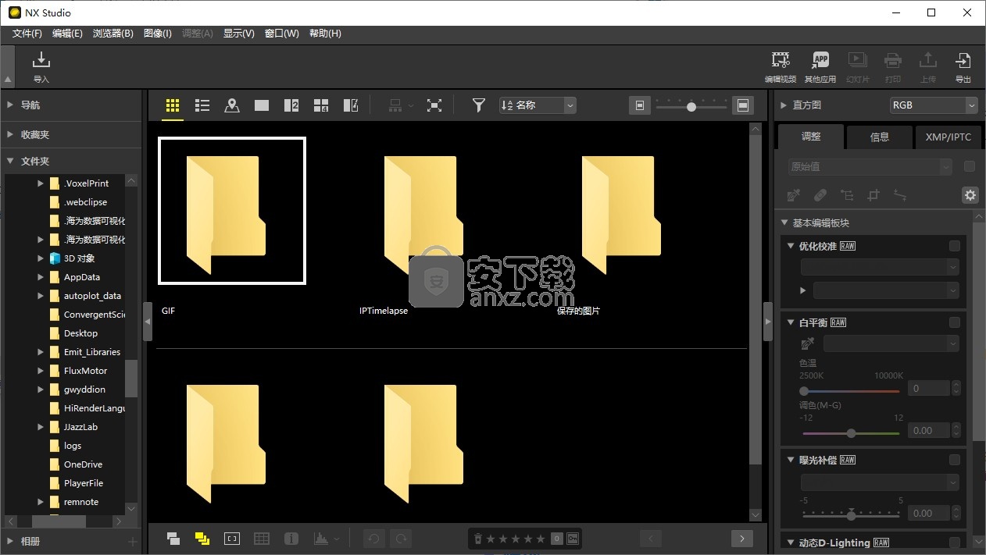Click the protect key icon
This screenshot has width=986, height=555.
tap(572, 539)
